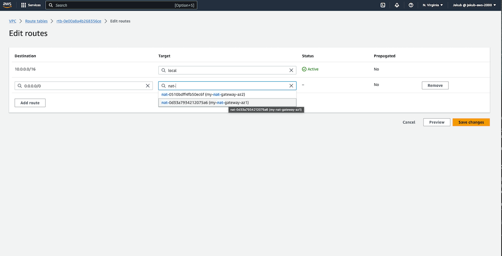Click the AWS logo home icon
This screenshot has width=502, height=256.
pyautogui.click(x=7, y=5)
